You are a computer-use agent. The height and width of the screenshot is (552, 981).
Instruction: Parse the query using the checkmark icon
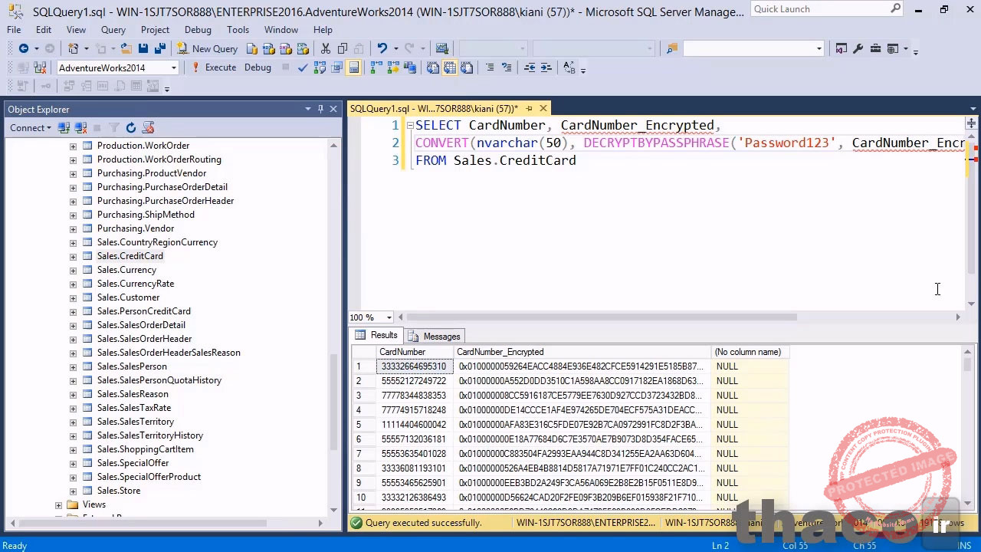pyautogui.click(x=302, y=67)
